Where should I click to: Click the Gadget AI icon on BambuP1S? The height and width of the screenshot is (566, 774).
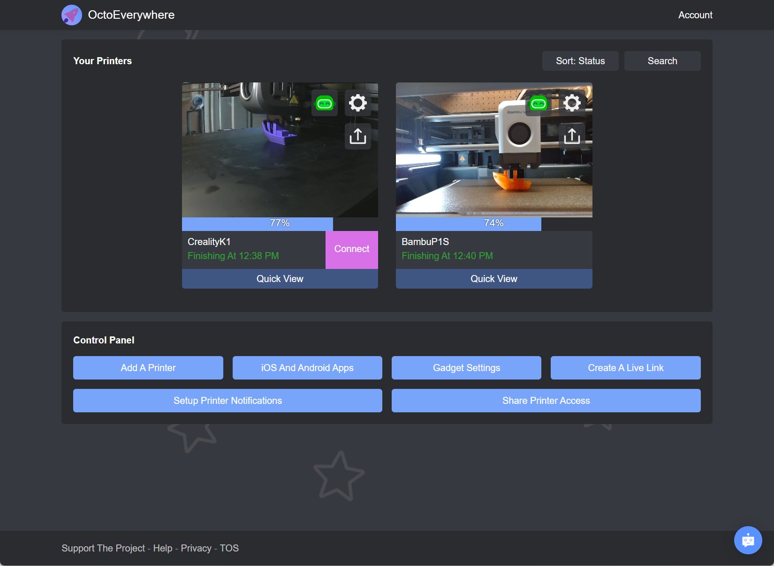[539, 103]
